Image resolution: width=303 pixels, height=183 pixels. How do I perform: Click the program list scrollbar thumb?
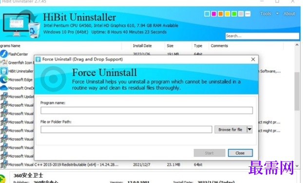point(297,91)
